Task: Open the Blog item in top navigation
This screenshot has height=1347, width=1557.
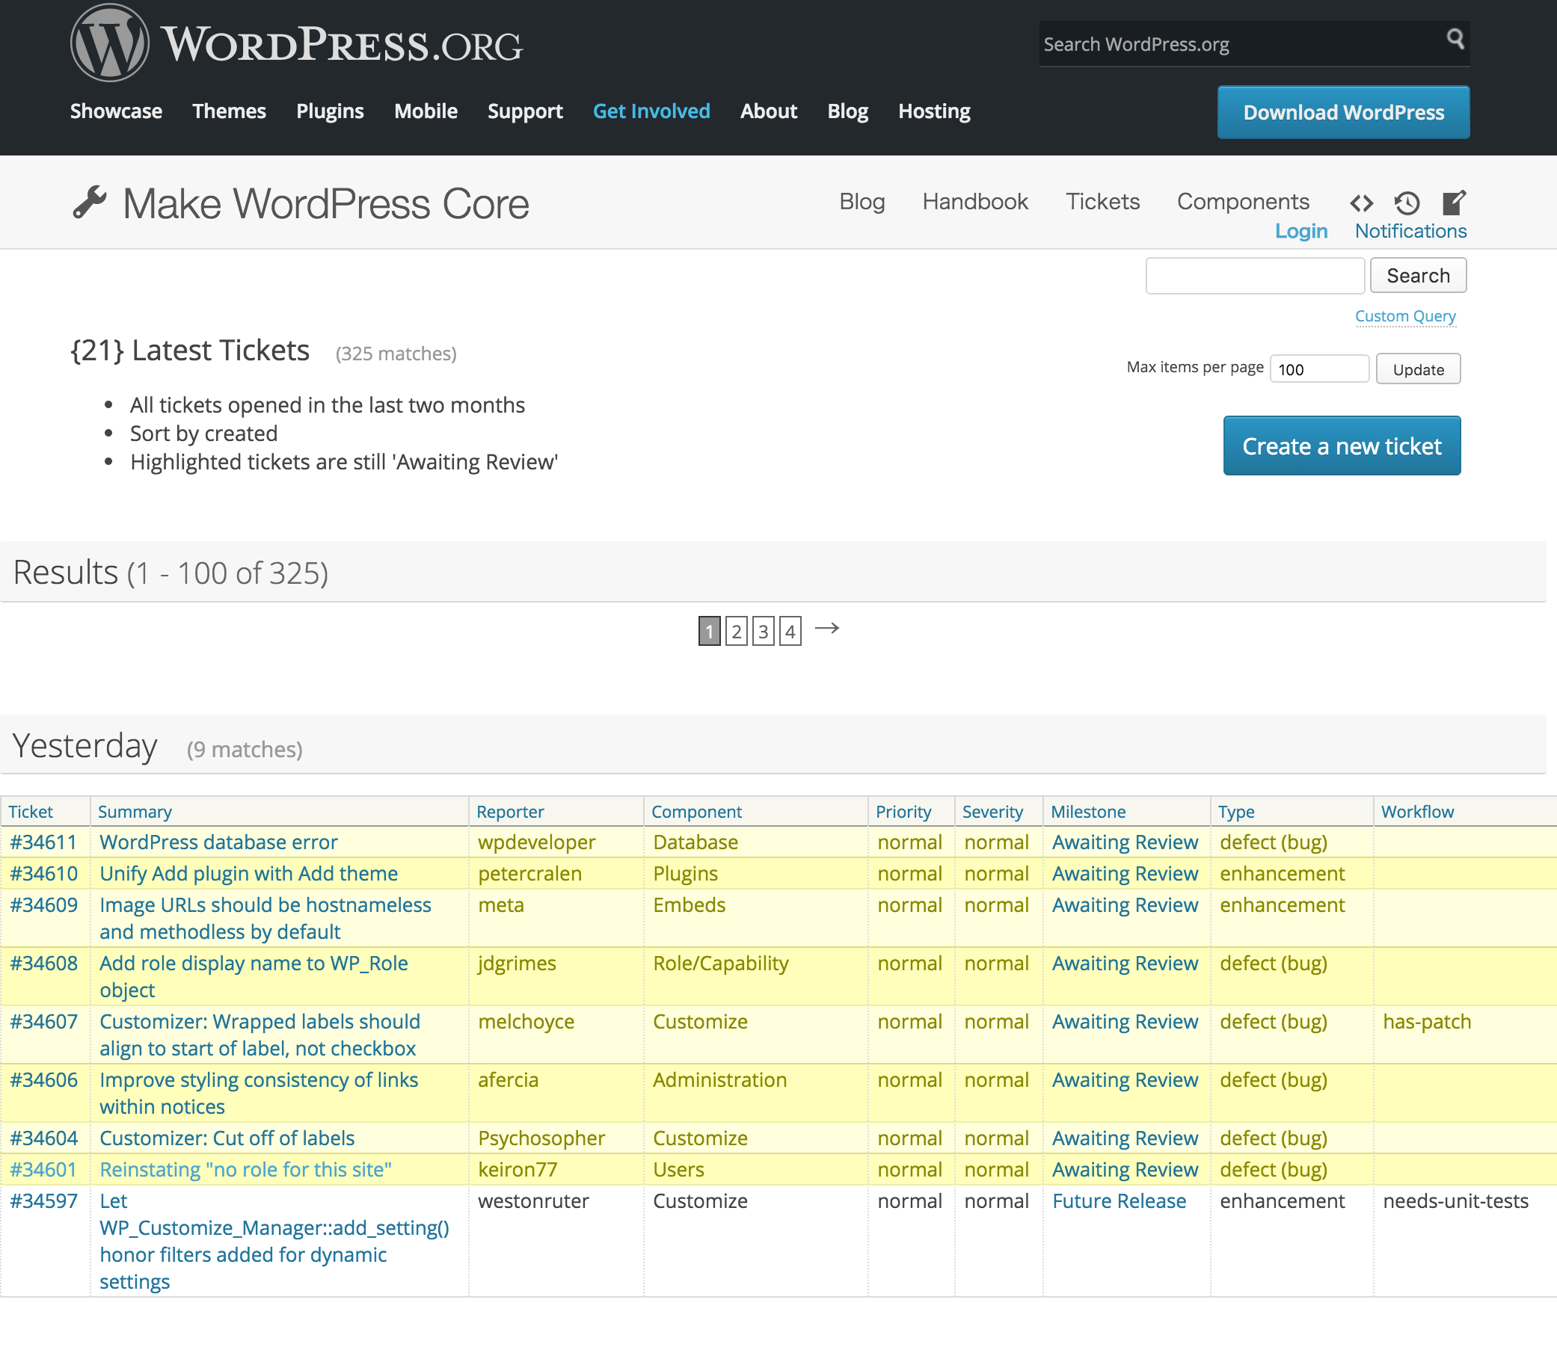Action: pos(848,111)
